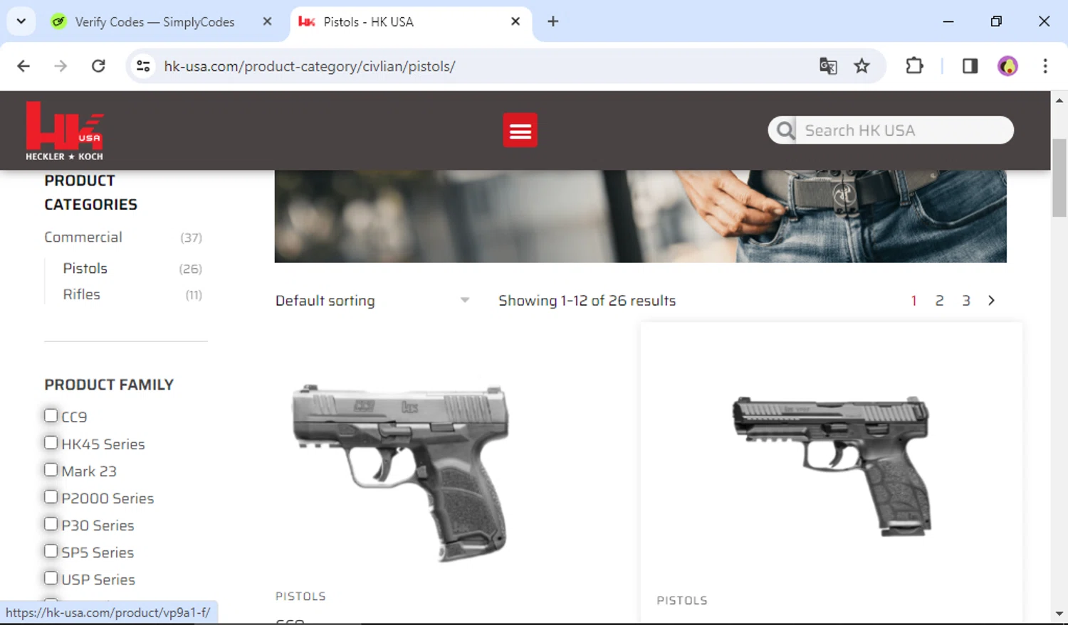Viewport: 1068px width, 625px height.
Task: Switch to the Verify Codes — SimplyCodes tab
Action: [x=155, y=22]
